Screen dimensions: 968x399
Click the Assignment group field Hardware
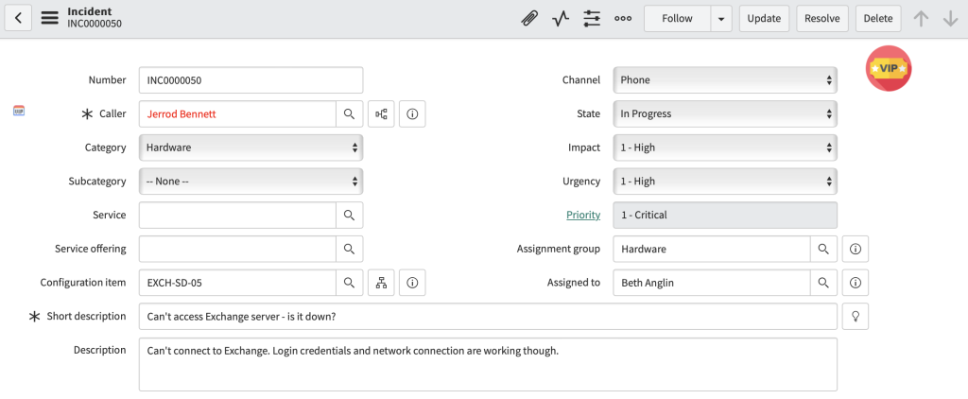(x=712, y=249)
